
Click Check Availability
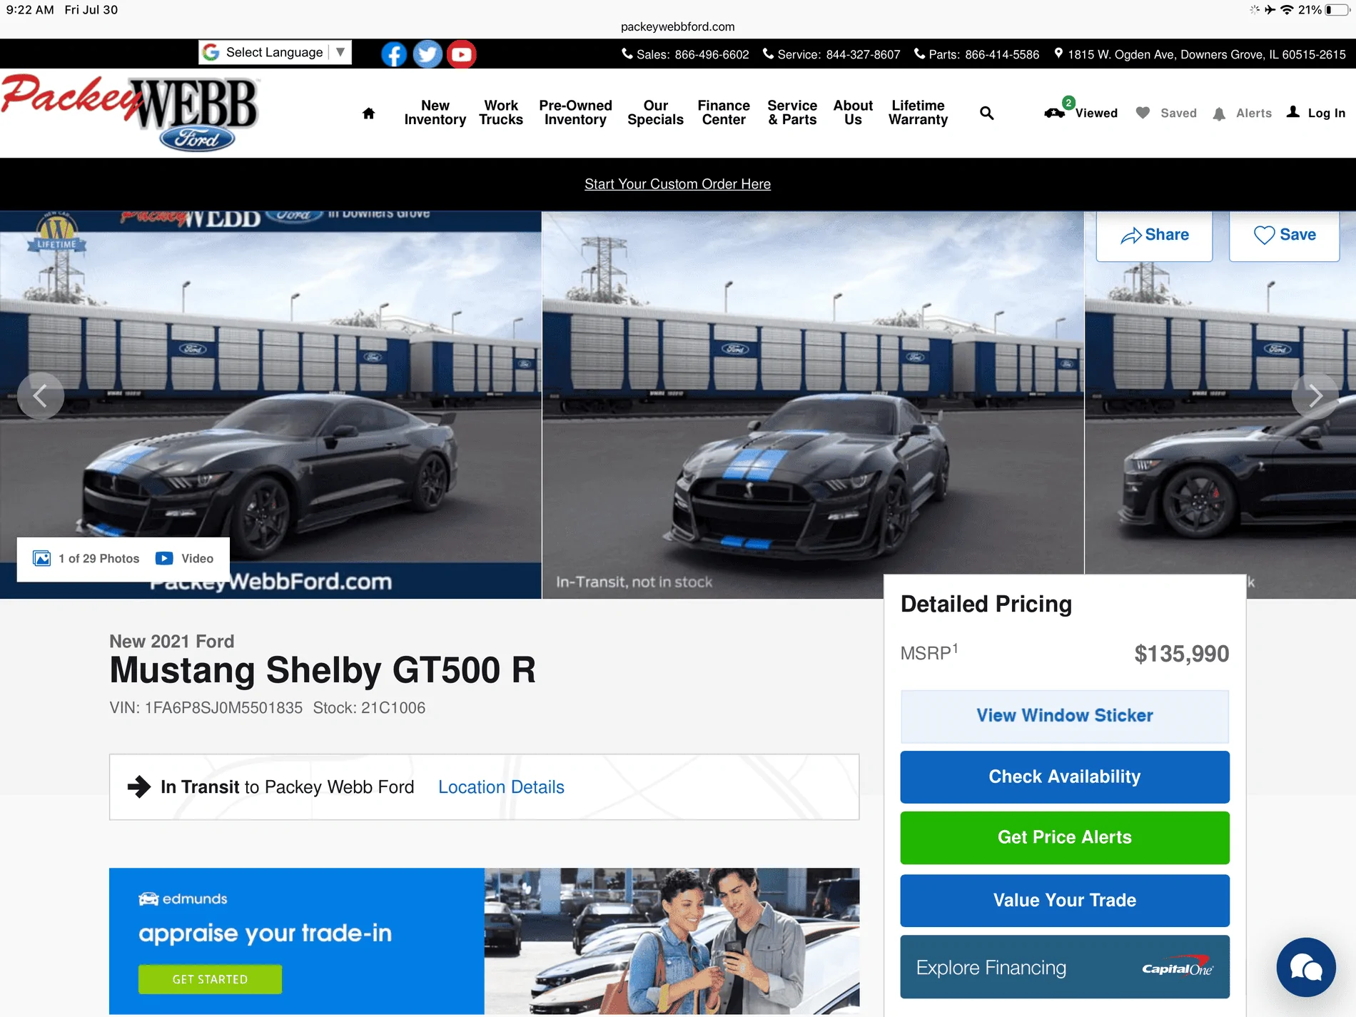pos(1064,776)
